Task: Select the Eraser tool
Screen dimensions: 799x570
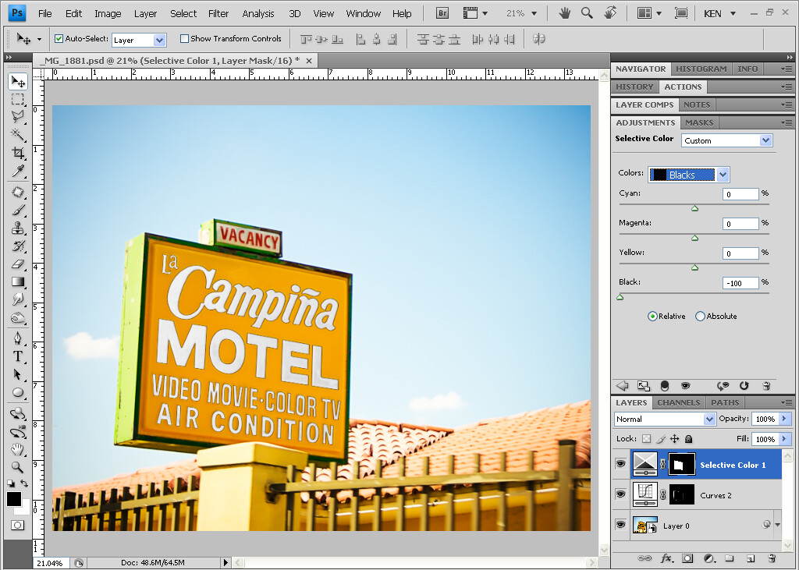Action: coord(18,264)
